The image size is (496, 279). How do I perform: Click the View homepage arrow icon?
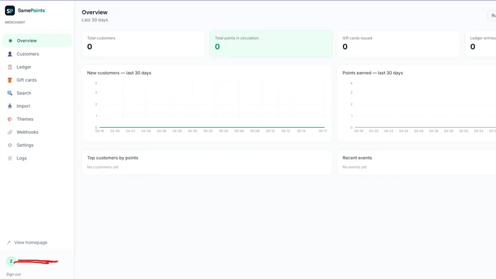click(9, 242)
